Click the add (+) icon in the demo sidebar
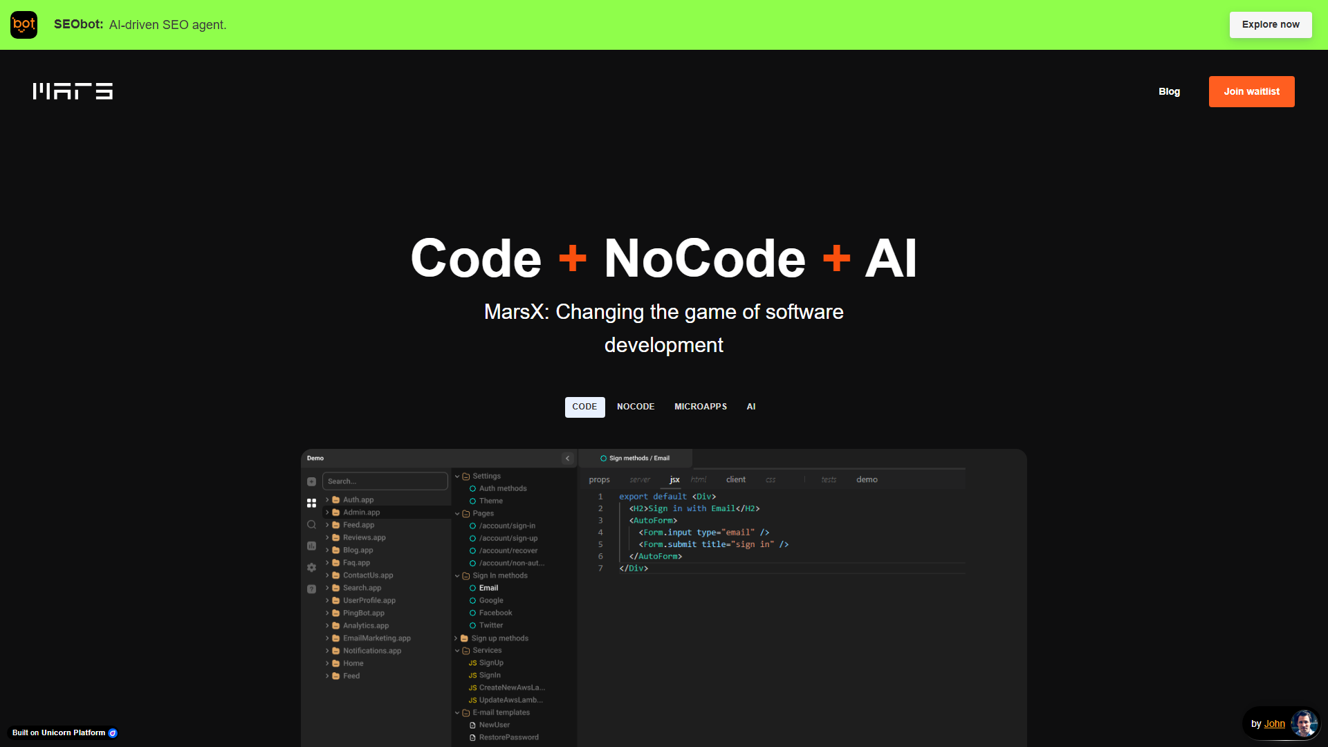 (x=312, y=481)
